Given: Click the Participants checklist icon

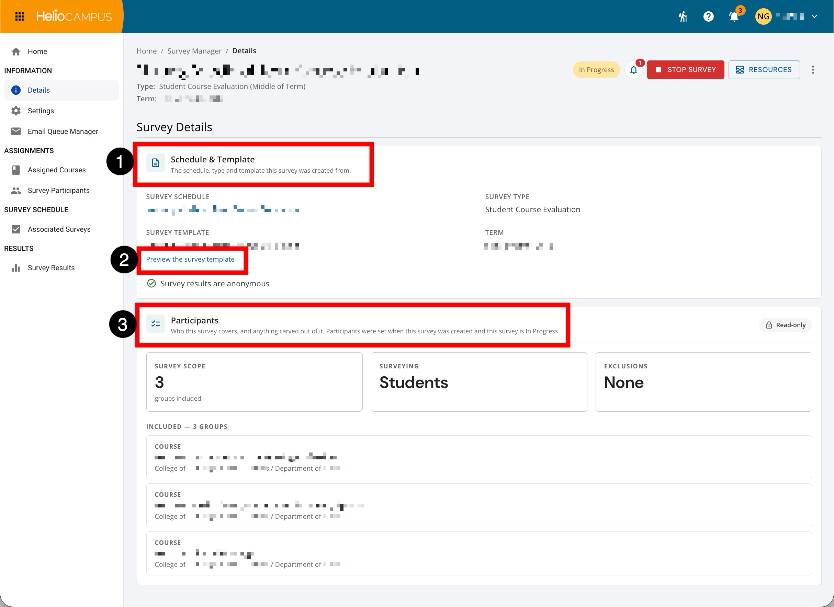Looking at the screenshot, I should (x=156, y=323).
